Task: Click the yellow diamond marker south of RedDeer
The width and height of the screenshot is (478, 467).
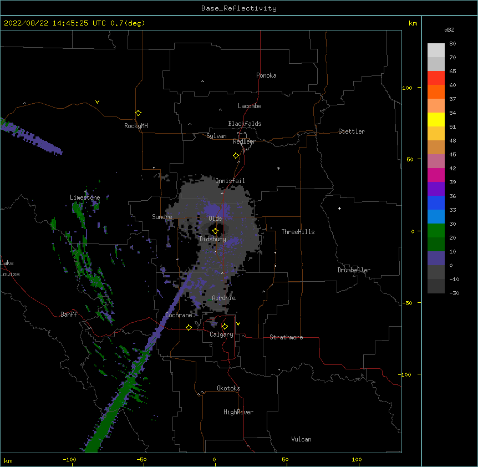Action: [x=236, y=156]
